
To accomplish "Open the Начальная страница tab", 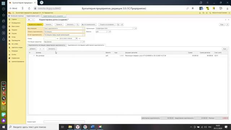I will [x=16, y=16].
